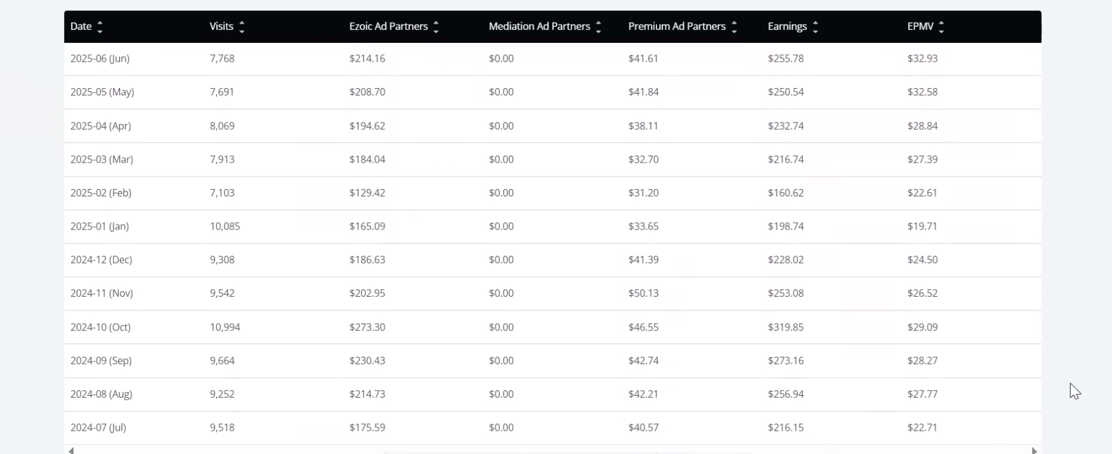This screenshot has height=454, width=1112.
Task: Select the 2024-07 (Jul) row date
Action: pyautogui.click(x=98, y=428)
